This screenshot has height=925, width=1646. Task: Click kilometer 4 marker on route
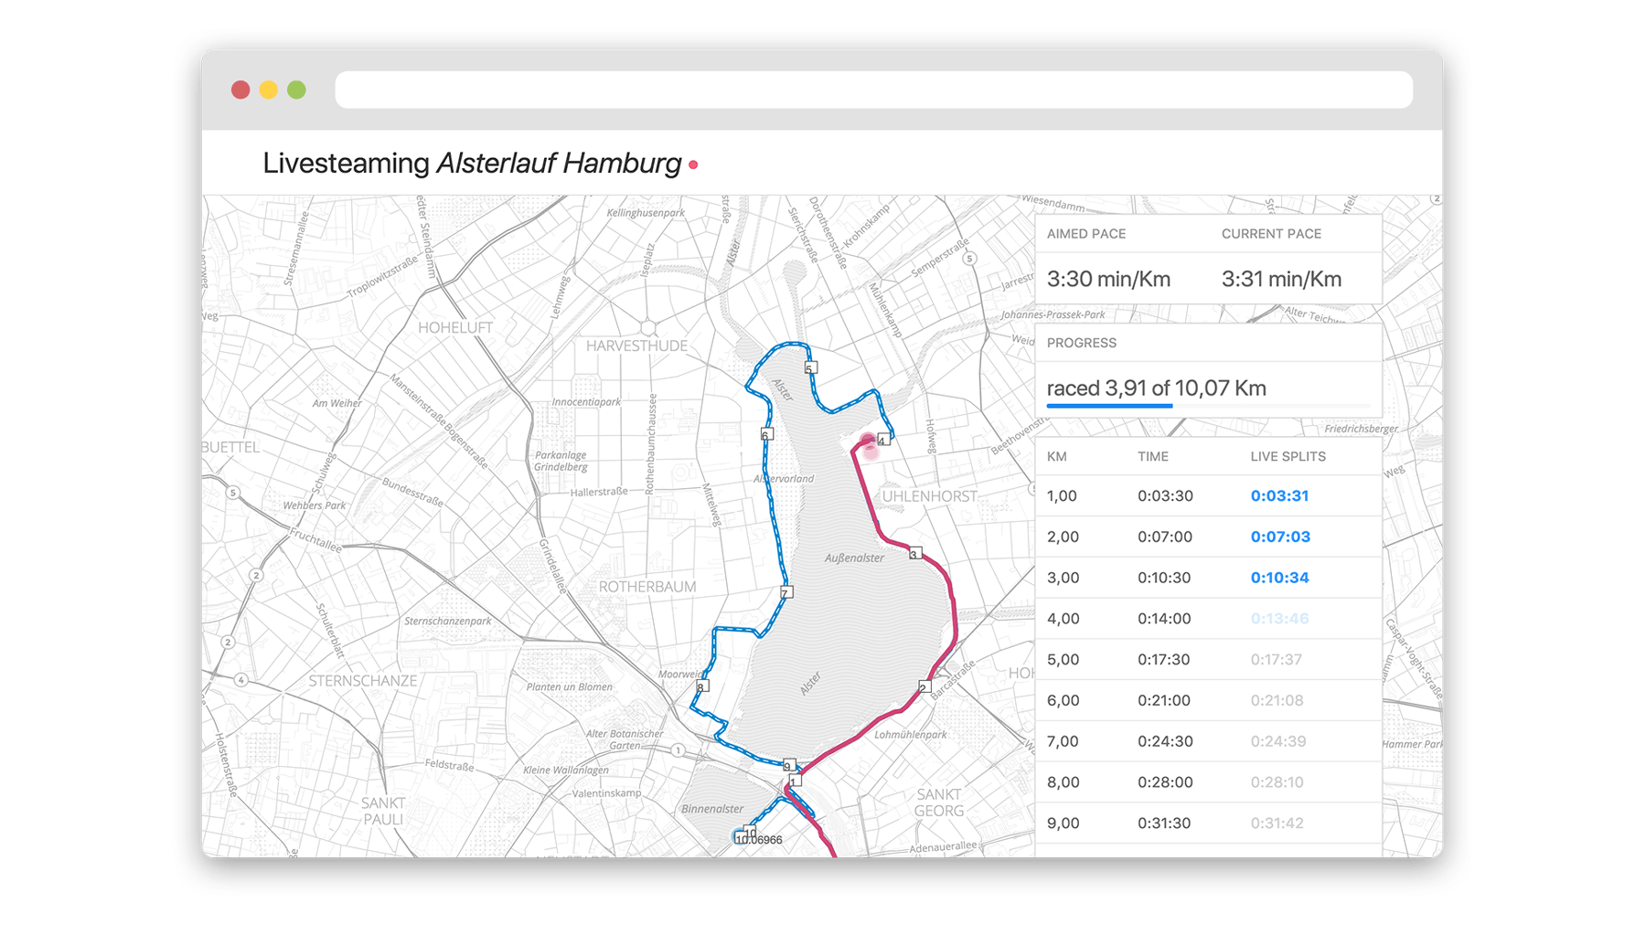coord(882,440)
